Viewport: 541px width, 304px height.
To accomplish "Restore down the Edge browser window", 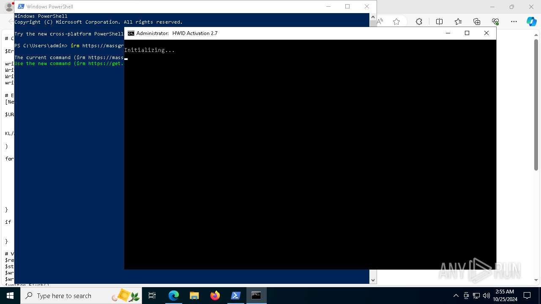I will point(512,7).
